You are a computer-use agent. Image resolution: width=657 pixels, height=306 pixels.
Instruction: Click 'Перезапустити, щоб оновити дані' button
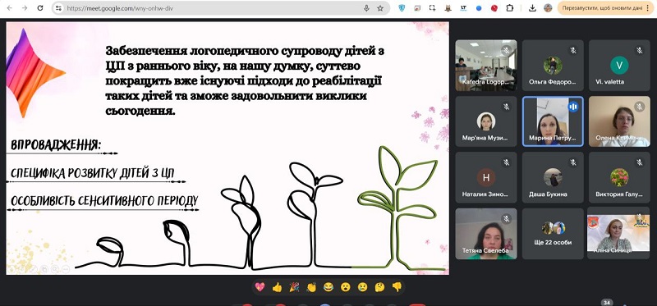(602, 8)
